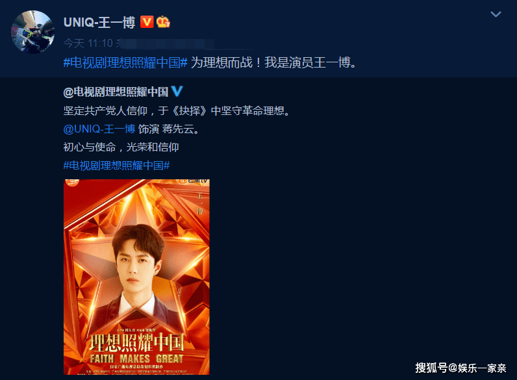Click the 今天 11:10 timestamp

point(88,43)
